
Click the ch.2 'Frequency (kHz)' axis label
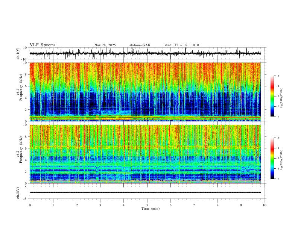click(x=21, y=150)
